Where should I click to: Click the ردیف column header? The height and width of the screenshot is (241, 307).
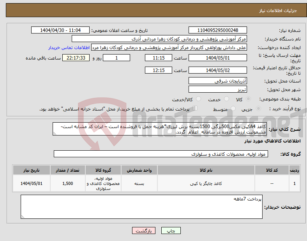295,170
